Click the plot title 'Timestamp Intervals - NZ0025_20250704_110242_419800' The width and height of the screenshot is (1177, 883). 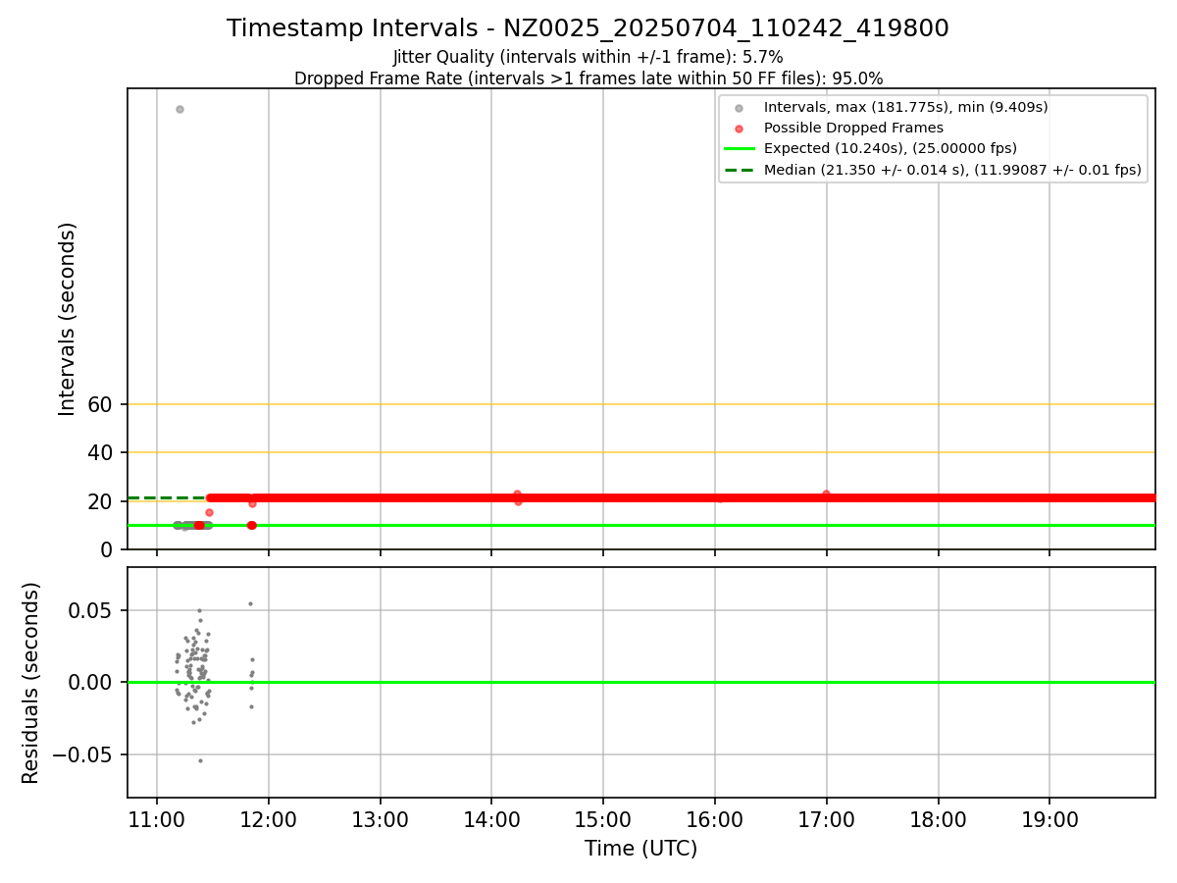pos(588,28)
